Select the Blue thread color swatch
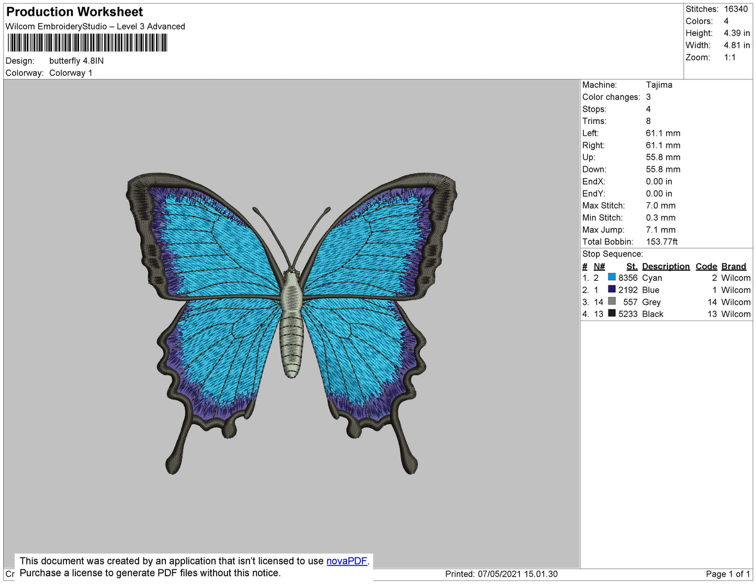756x584 pixels. coord(612,289)
